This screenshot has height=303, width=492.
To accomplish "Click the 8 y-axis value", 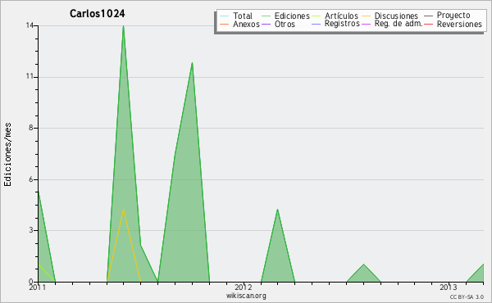I will 31,128.
